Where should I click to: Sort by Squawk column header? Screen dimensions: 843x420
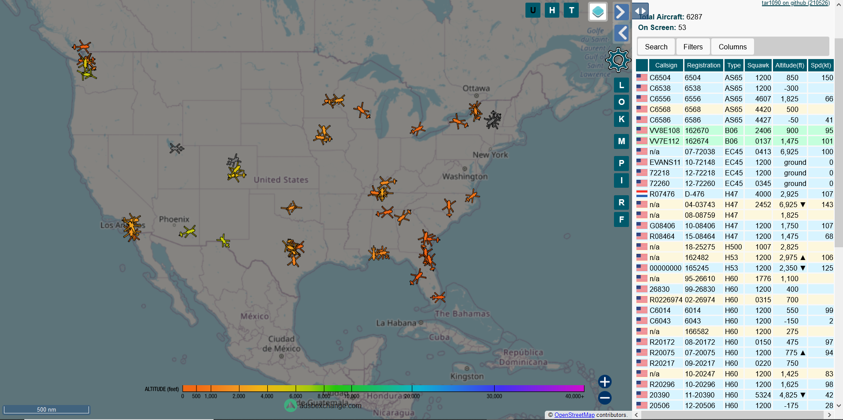(758, 65)
